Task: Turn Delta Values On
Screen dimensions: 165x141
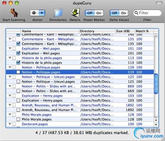Action: coord(123,13)
